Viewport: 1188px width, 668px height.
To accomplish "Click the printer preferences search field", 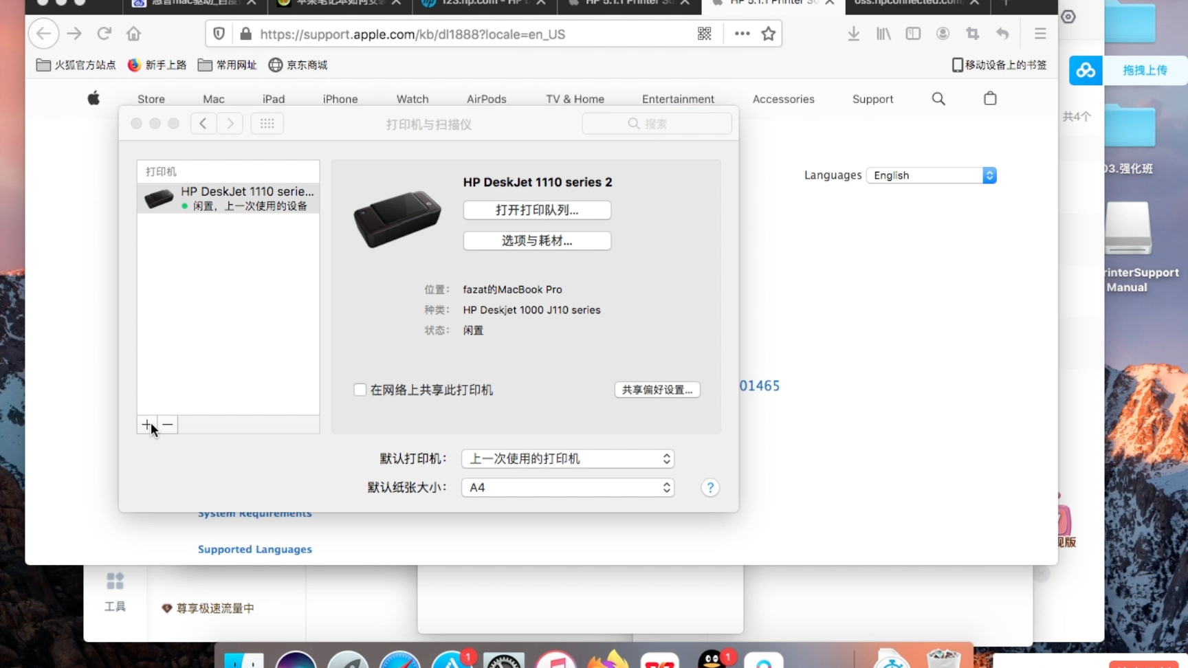I will coord(657,124).
